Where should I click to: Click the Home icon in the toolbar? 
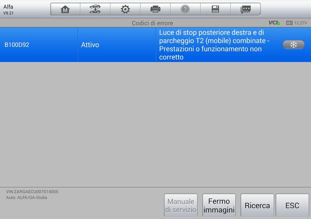pos(64,9)
